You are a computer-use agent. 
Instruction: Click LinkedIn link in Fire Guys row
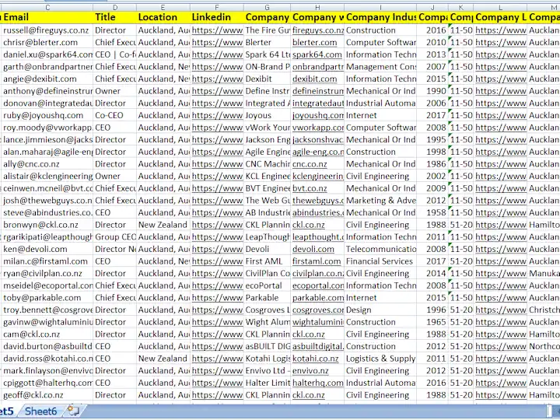point(217,30)
